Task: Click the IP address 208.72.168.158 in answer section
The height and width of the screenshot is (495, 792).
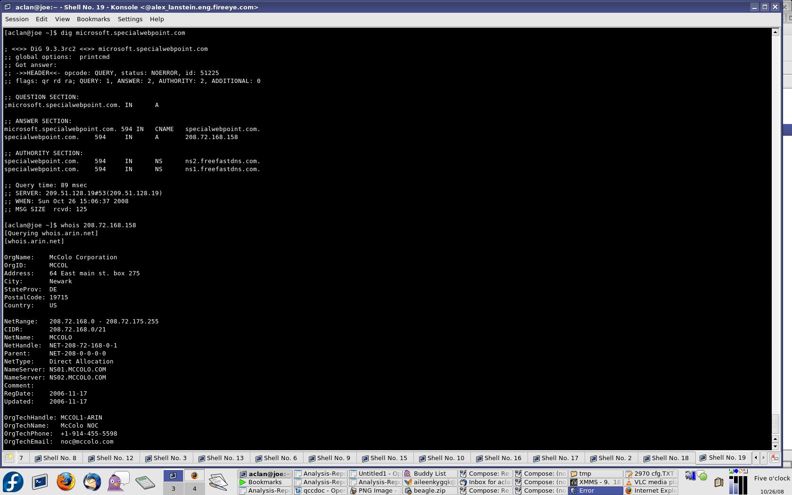Action: click(212, 137)
